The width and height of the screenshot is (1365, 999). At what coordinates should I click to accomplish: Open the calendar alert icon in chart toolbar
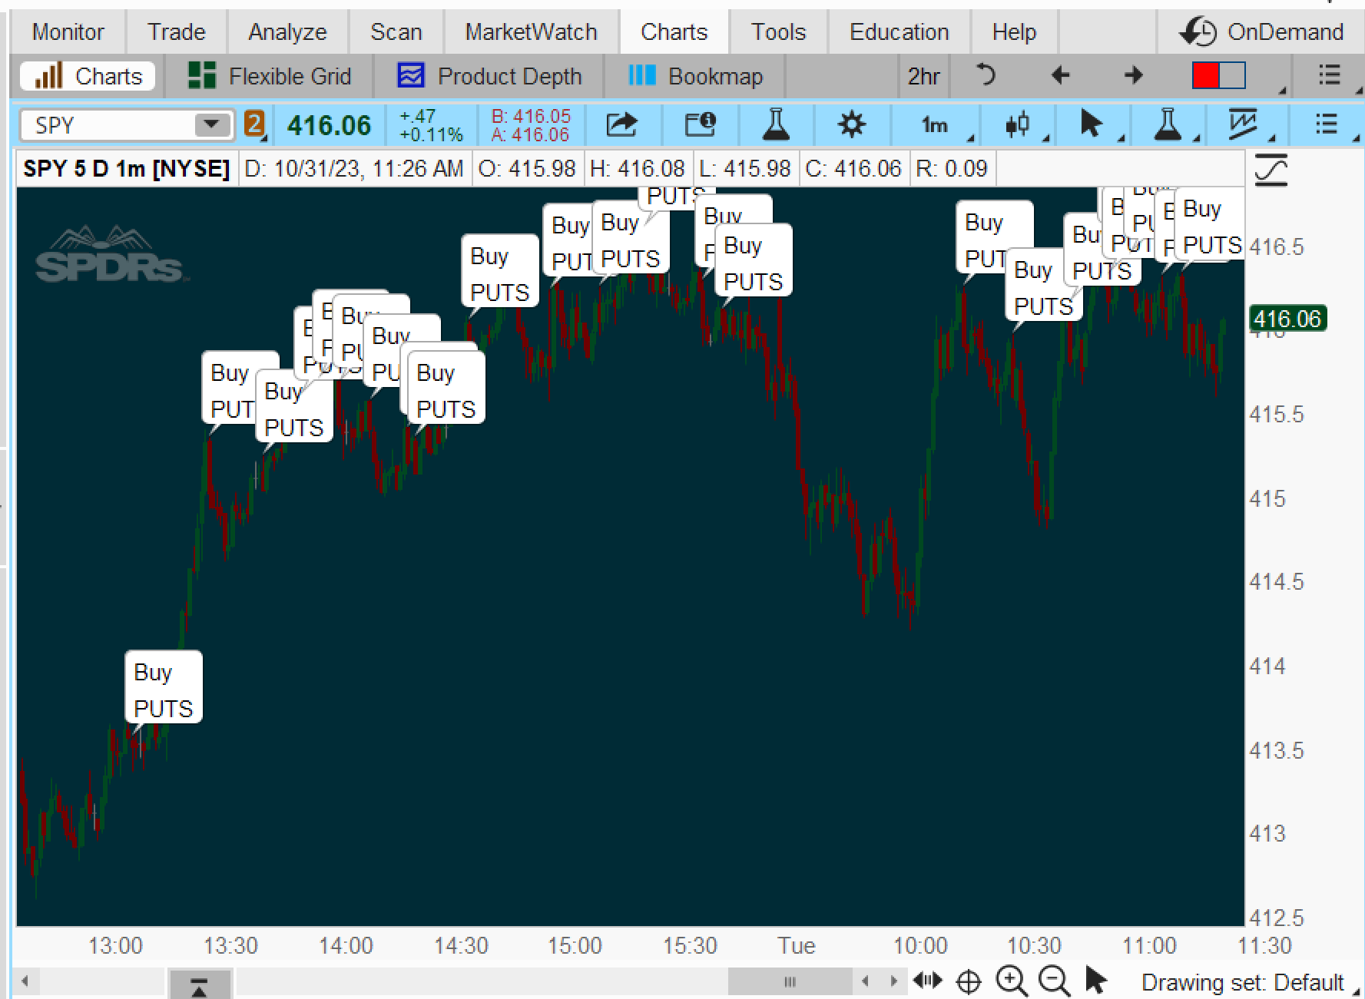click(x=700, y=124)
